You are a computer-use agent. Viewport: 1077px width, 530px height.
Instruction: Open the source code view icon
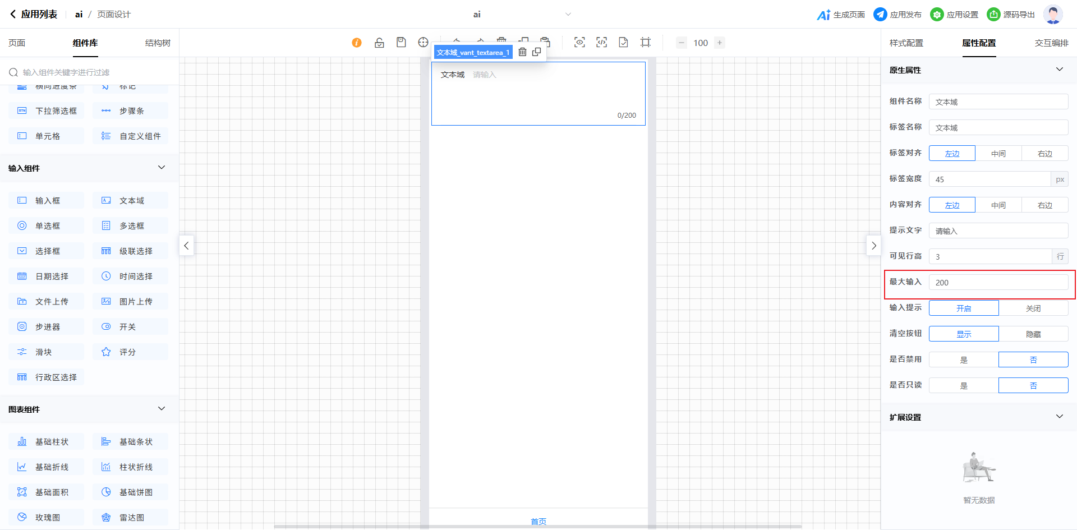[601, 43]
